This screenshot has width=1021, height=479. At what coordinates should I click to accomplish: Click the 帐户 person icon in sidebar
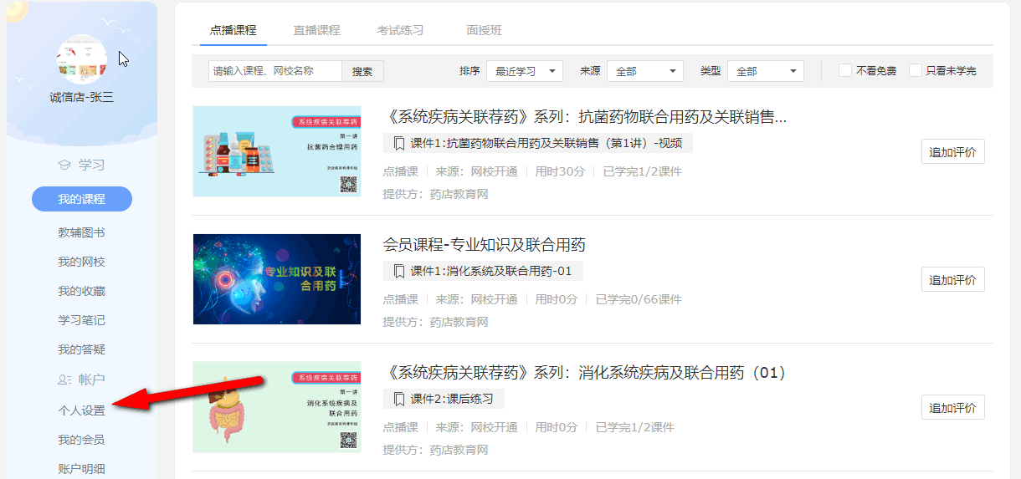point(64,380)
